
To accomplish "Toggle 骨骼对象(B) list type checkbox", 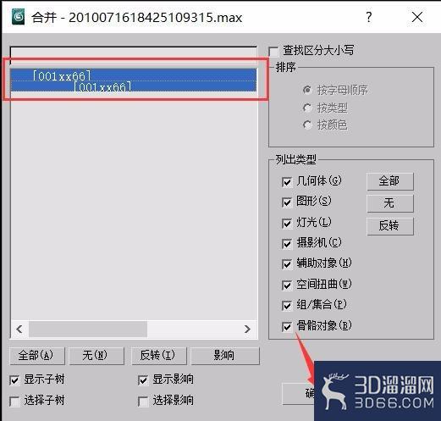I will coord(287,327).
